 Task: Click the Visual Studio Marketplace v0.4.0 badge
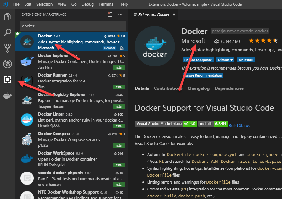coord(166,124)
